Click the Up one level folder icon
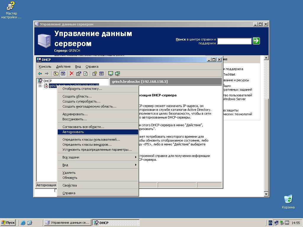 point(56,74)
